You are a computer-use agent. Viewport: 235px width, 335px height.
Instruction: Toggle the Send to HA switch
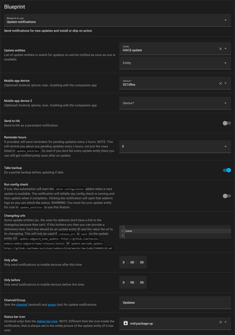227,123
